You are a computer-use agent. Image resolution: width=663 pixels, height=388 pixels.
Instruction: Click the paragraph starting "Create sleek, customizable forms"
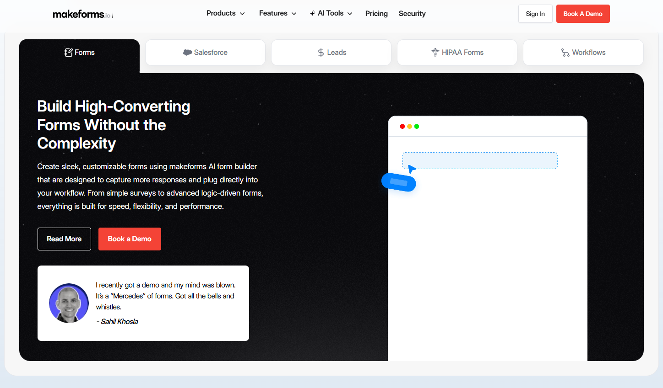pos(150,186)
